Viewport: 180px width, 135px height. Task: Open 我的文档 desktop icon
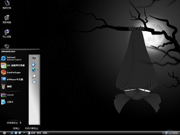7,5
